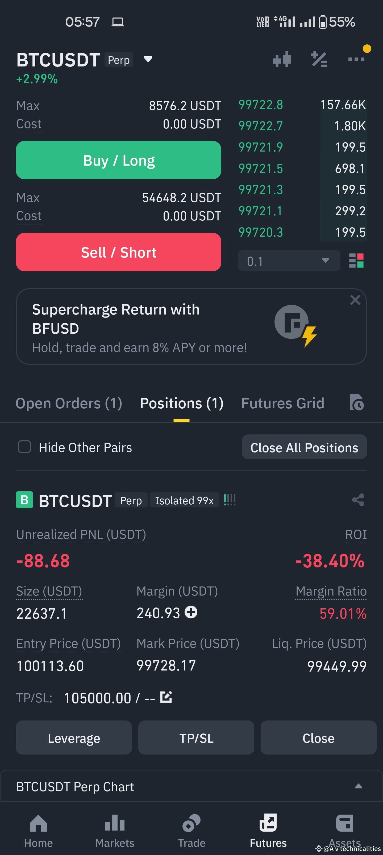The width and height of the screenshot is (383, 855).
Task: Share the BTCUSDT position
Action: click(x=358, y=500)
